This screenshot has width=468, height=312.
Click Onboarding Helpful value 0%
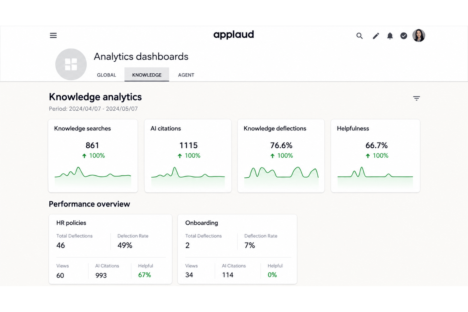click(x=272, y=275)
